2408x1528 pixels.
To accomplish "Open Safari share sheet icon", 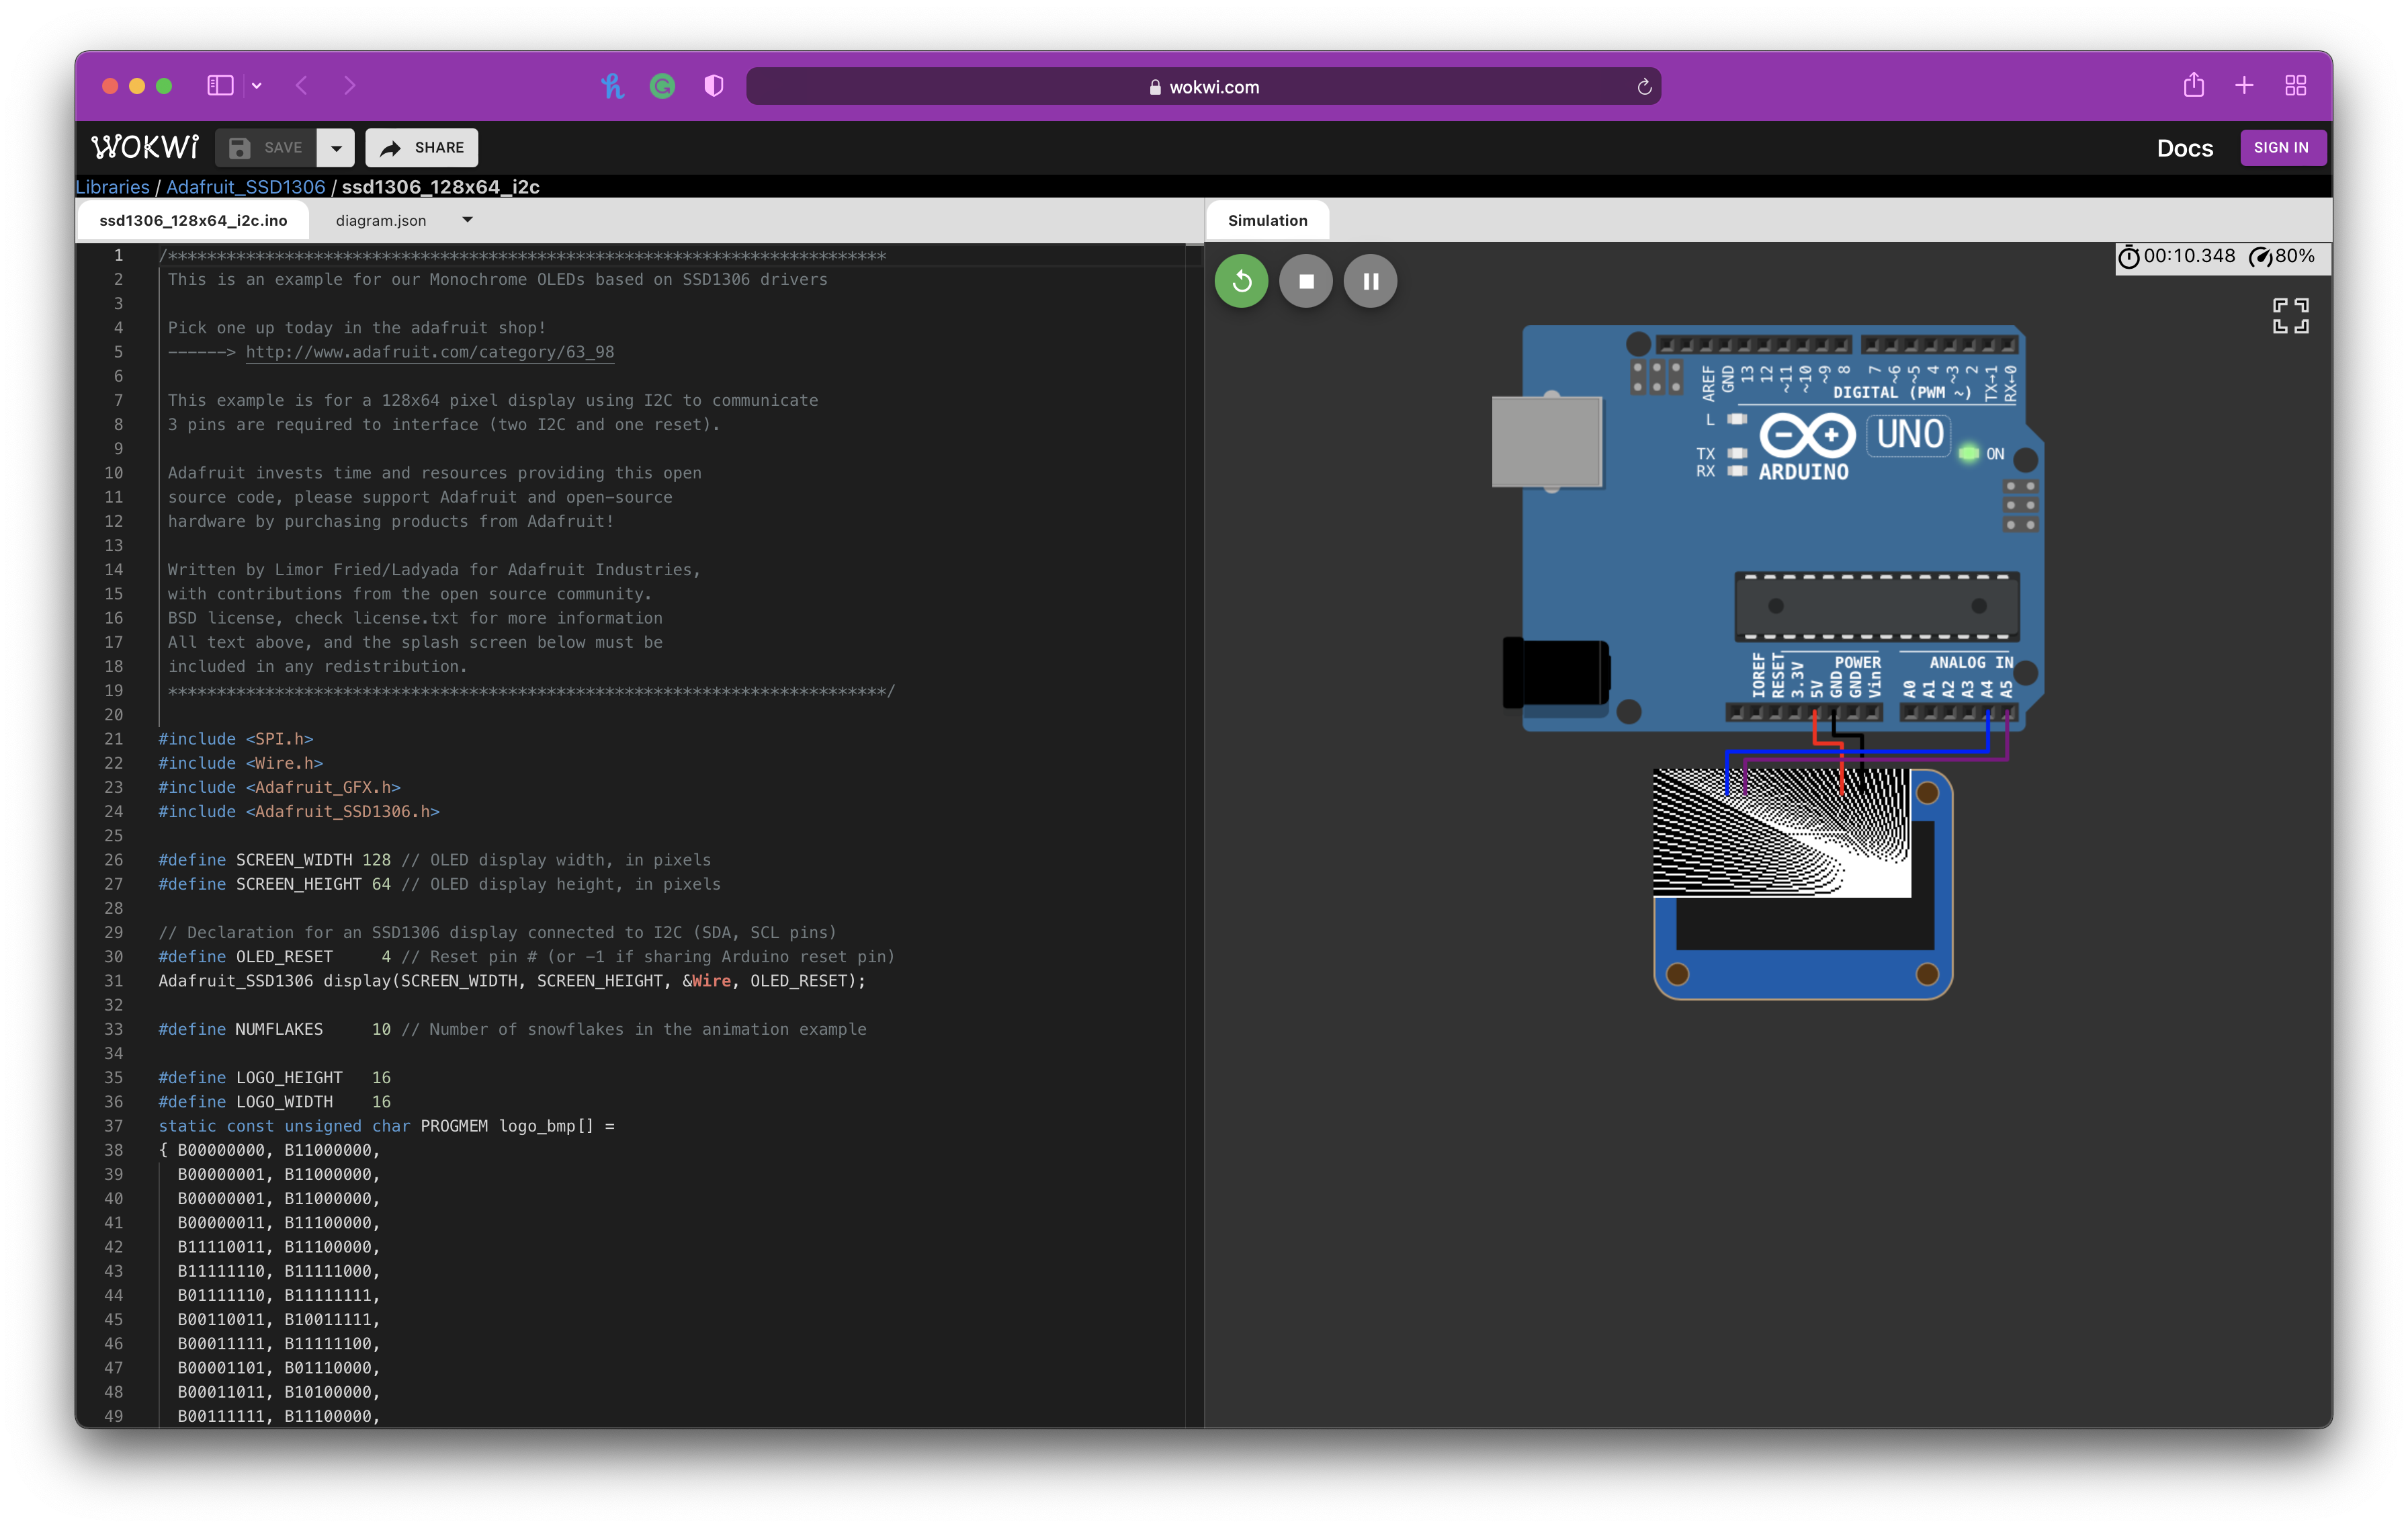I will (2193, 86).
